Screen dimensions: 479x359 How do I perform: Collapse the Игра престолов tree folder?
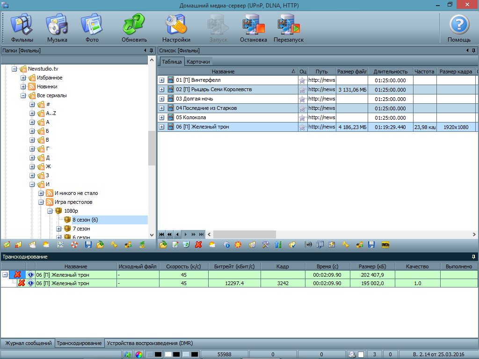(41, 202)
